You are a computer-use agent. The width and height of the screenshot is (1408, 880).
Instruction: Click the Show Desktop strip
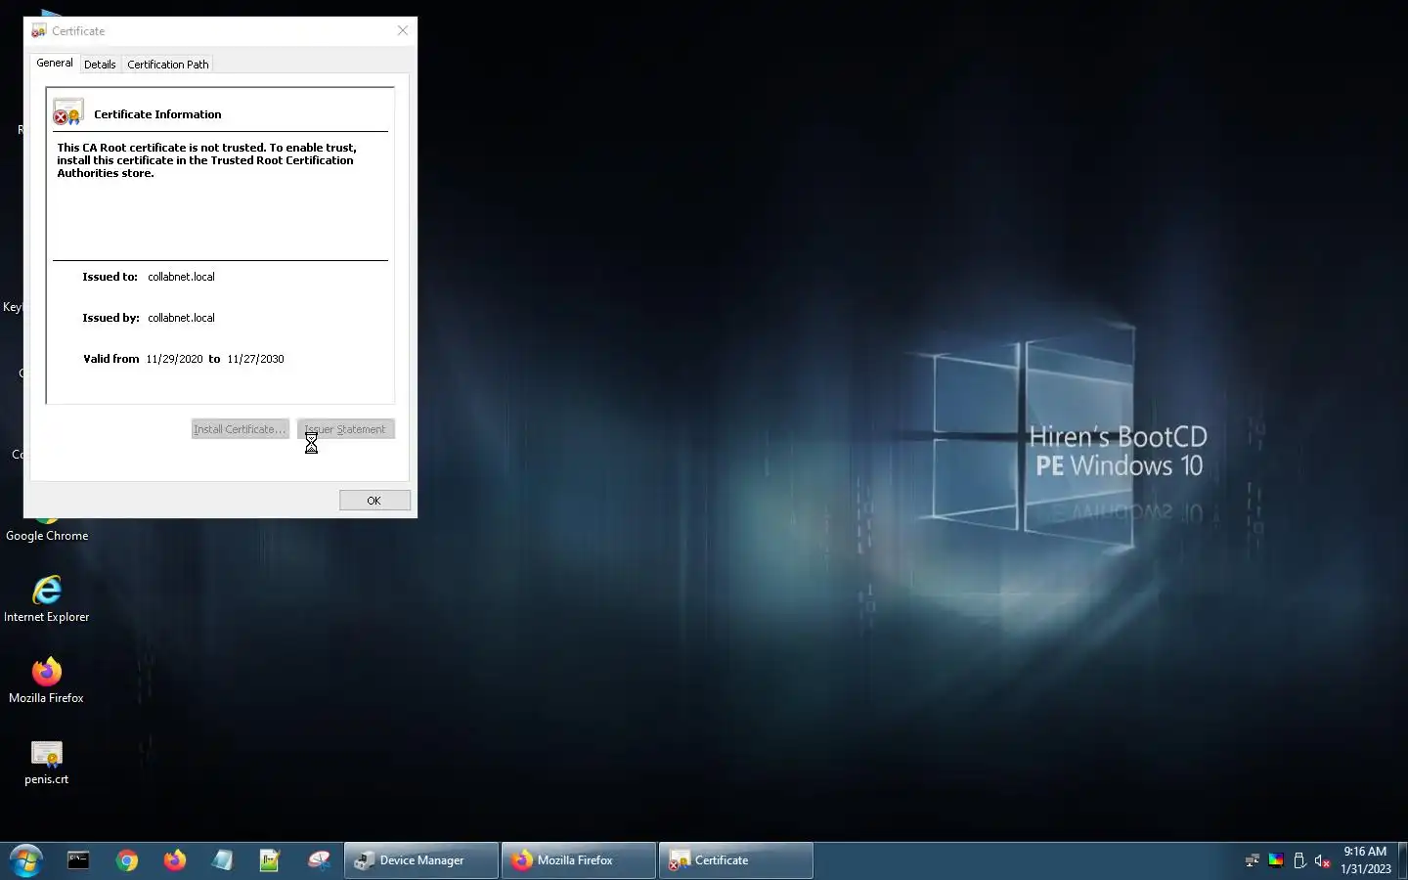pyautogui.click(x=1402, y=860)
